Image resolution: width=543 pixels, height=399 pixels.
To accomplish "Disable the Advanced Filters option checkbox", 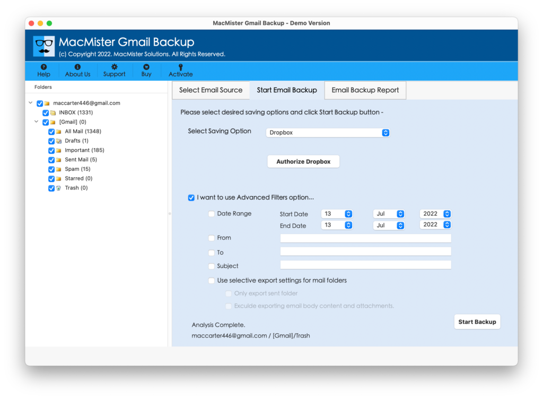I will coord(191,198).
